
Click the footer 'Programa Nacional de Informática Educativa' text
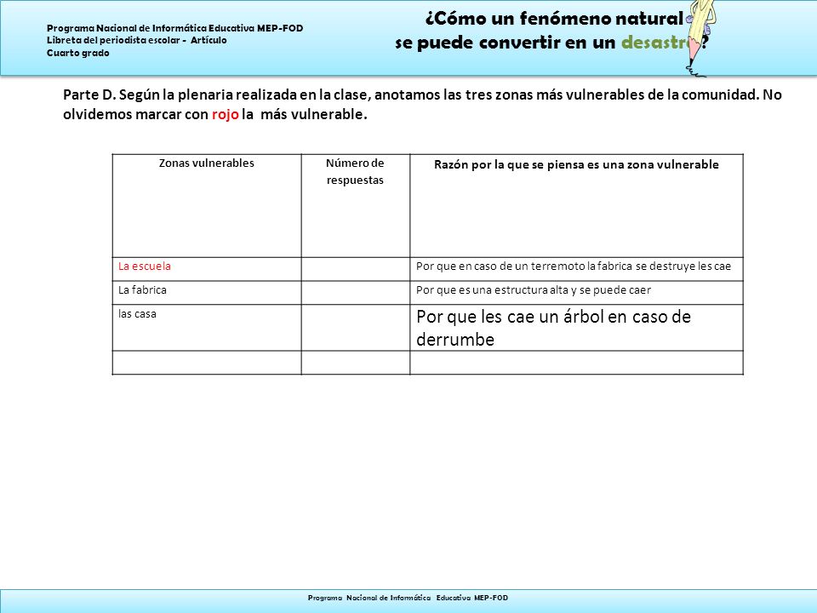[x=408, y=598]
